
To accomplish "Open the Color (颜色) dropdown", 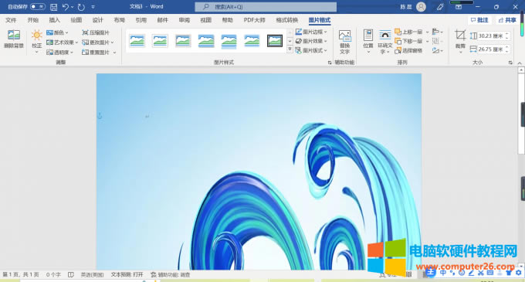I will (x=57, y=32).
